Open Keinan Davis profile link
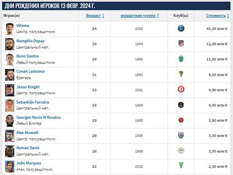The image size is (233, 175). (x=28, y=148)
